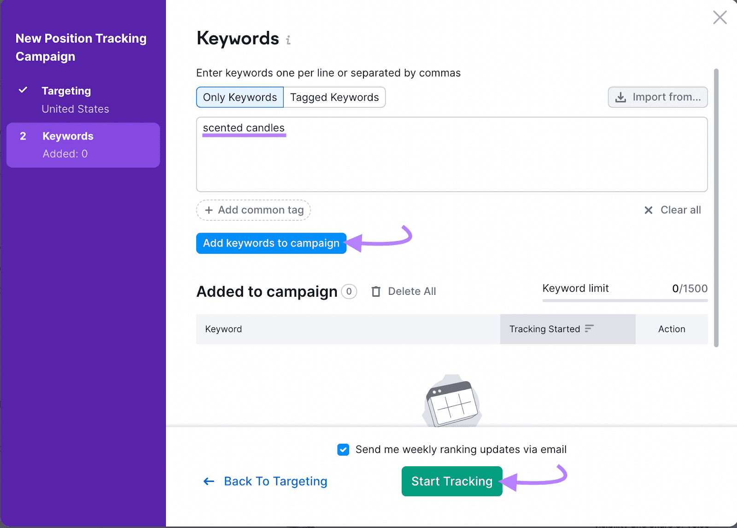Click the Targeting step checkmark icon
The width and height of the screenshot is (737, 528).
23,90
